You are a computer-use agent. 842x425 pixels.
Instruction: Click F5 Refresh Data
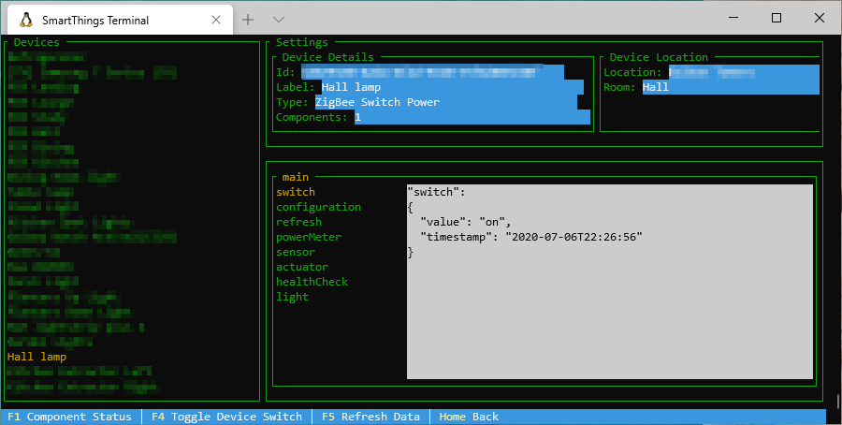pos(370,417)
